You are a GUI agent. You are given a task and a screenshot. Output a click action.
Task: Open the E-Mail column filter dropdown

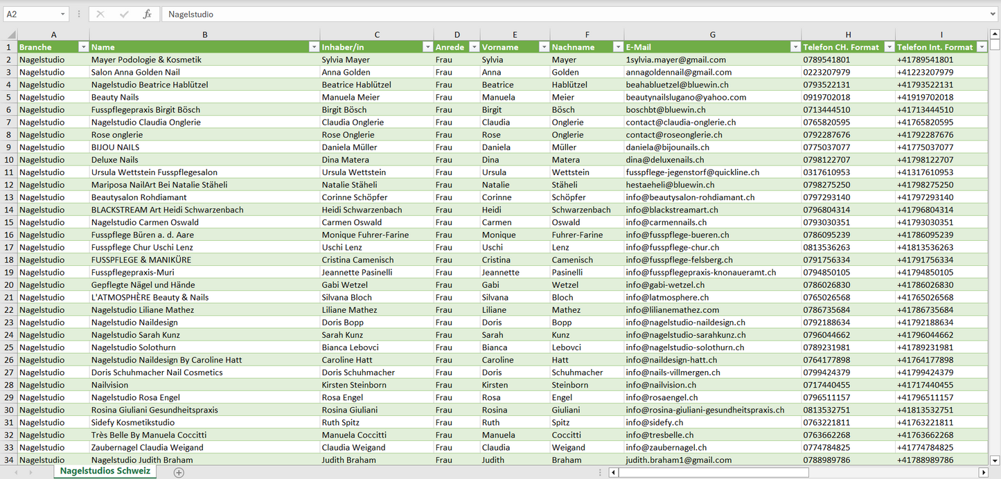click(x=795, y=47)
